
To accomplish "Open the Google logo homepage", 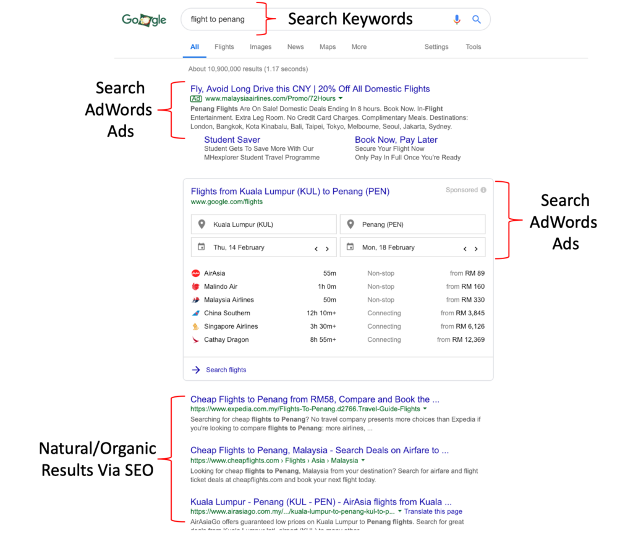I will 144,20.
